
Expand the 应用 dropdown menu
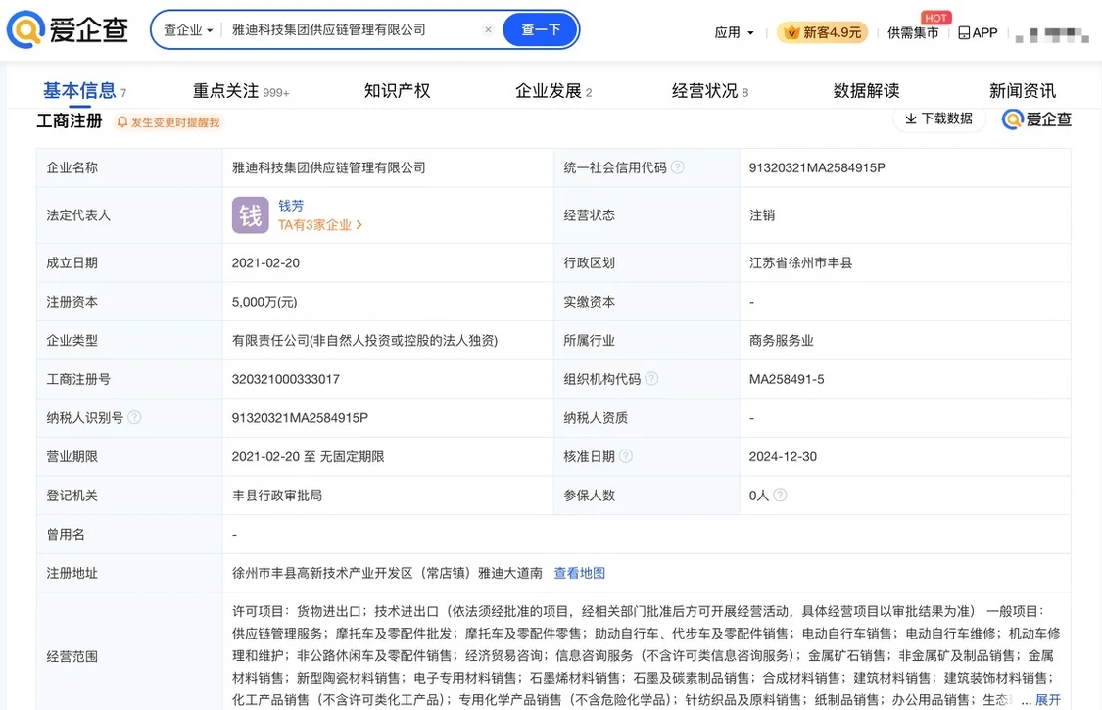point(734,32)
